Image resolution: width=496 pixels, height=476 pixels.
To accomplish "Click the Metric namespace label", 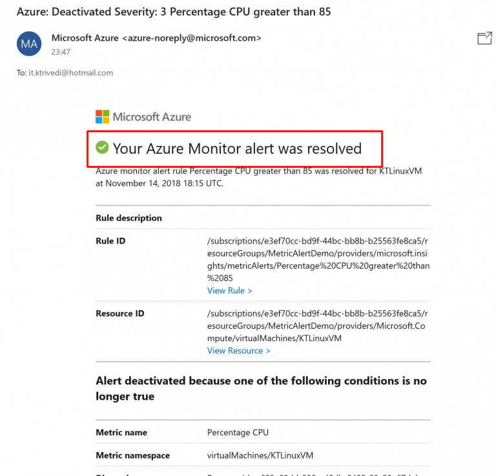I will coord(132,455).
